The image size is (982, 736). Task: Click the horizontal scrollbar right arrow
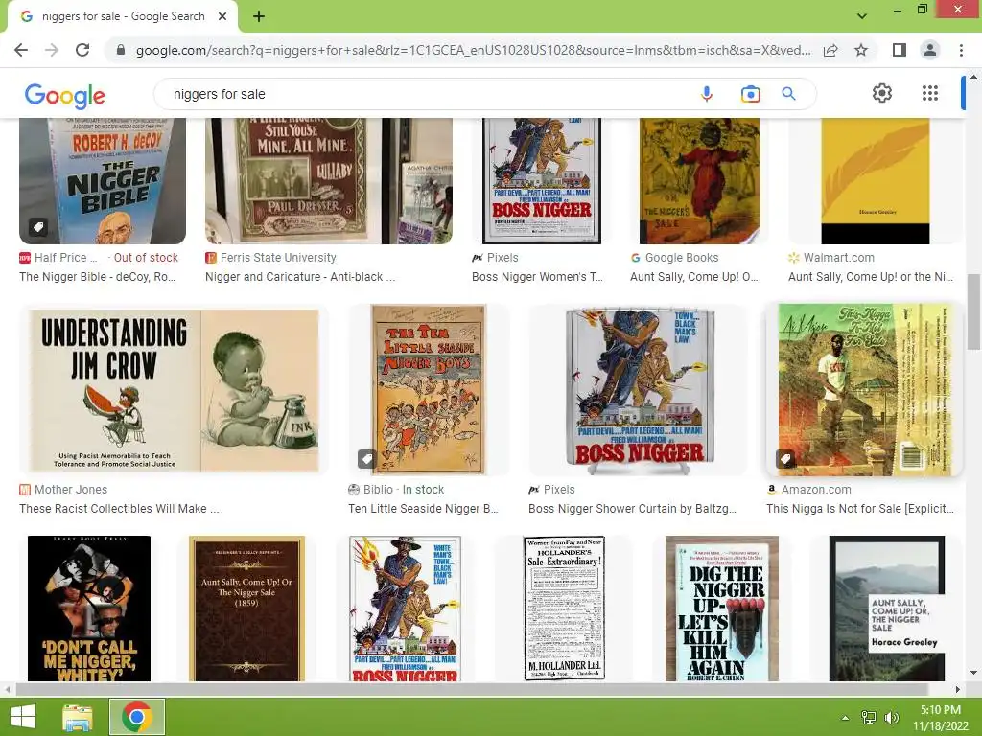[958, 689]
